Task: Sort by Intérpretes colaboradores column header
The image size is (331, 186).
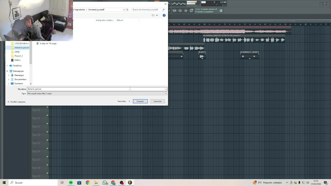Action: click(105, 20)
